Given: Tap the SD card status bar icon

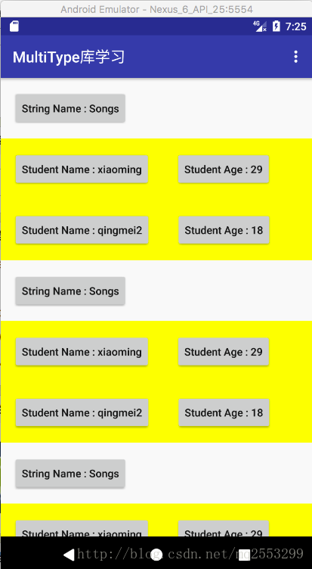Looking at the screenshot, I should click(14, 26).
